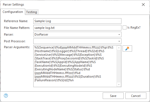Click the Parser Arguments scrollbar track
Viewport: 150px width, 102px height.
[119, 66]
